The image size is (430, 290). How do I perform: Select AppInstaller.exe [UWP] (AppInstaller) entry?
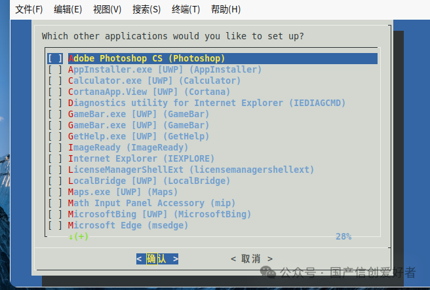coord(165,69)
